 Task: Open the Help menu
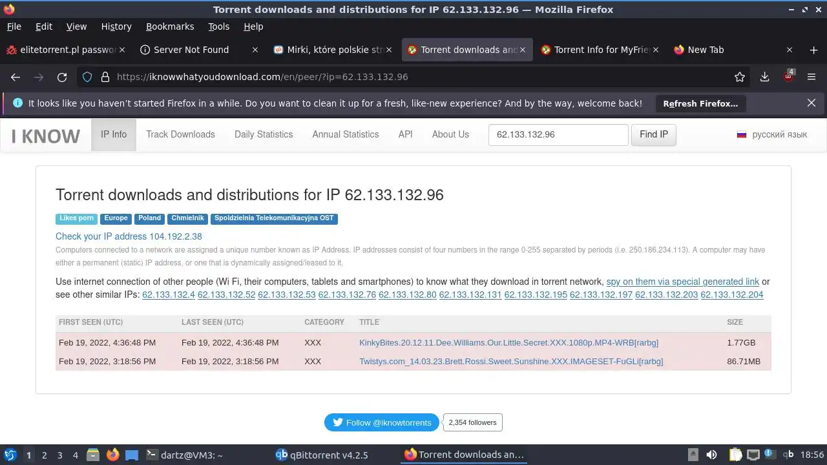coord(253,26)
